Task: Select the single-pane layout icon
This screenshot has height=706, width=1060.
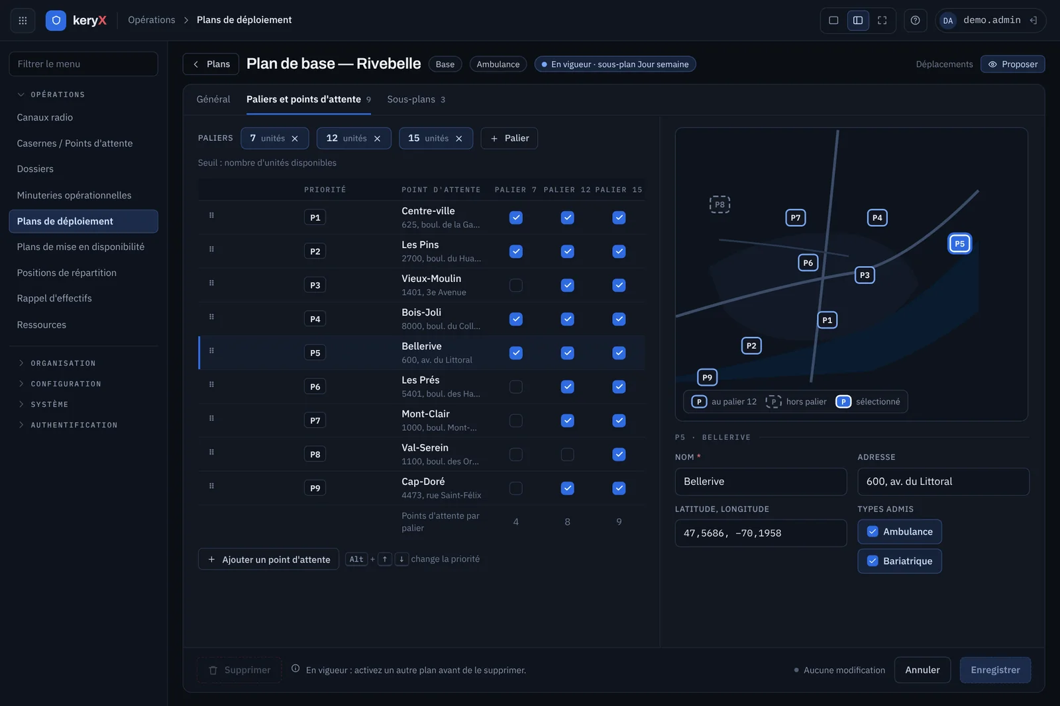Action: click(833, 21)
